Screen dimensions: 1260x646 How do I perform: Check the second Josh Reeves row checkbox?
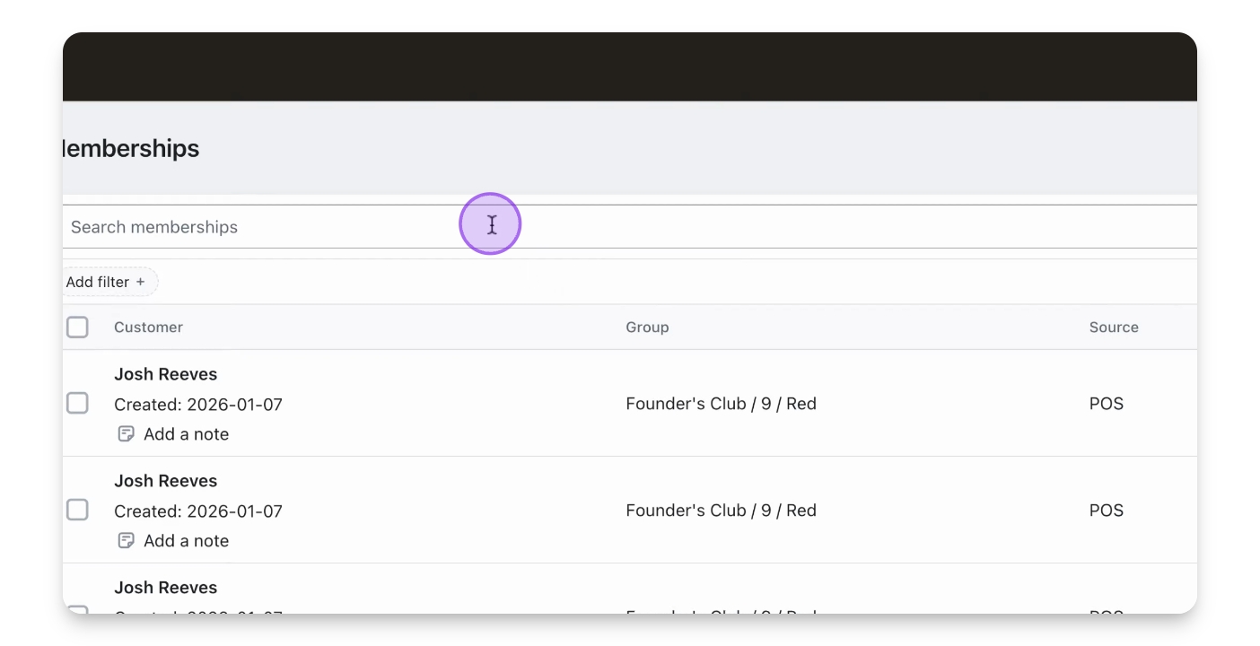tap(78, 511)
